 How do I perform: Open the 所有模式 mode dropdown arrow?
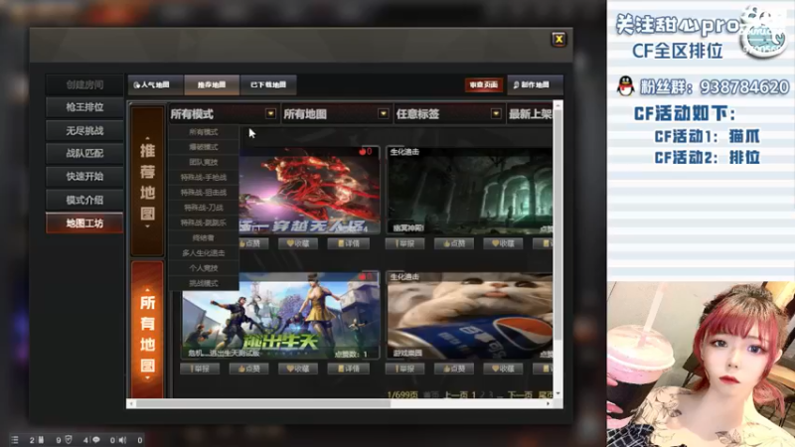(270, 113)
